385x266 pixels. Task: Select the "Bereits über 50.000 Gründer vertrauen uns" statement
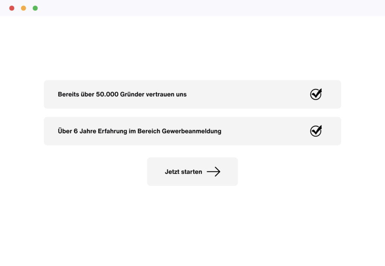coord(122,94)
